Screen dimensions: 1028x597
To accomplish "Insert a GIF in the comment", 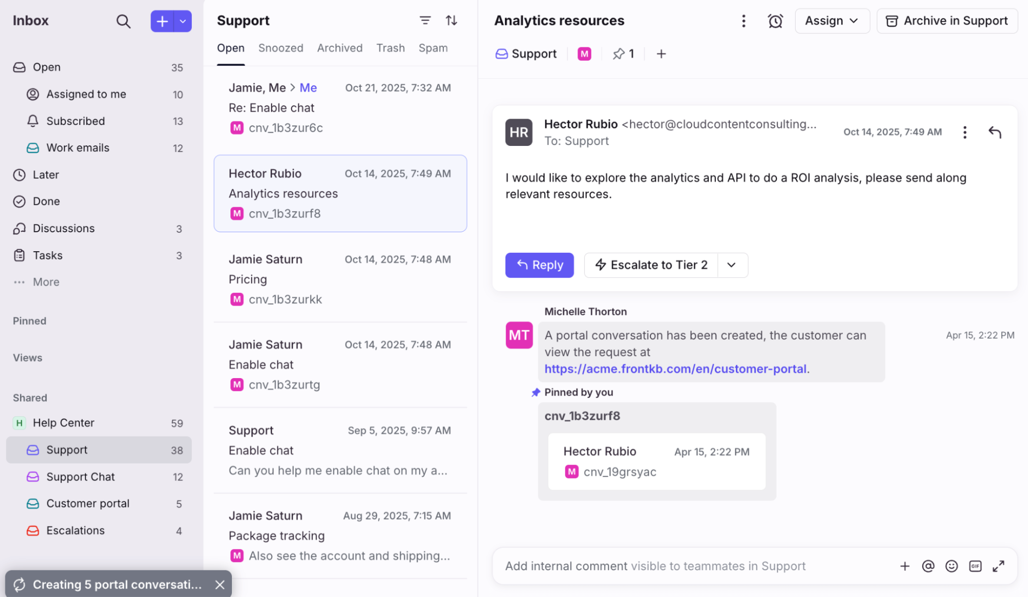I will point(975,566).
